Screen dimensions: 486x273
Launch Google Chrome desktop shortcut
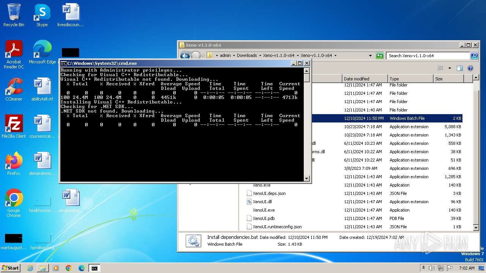click(x=14, y=203)
